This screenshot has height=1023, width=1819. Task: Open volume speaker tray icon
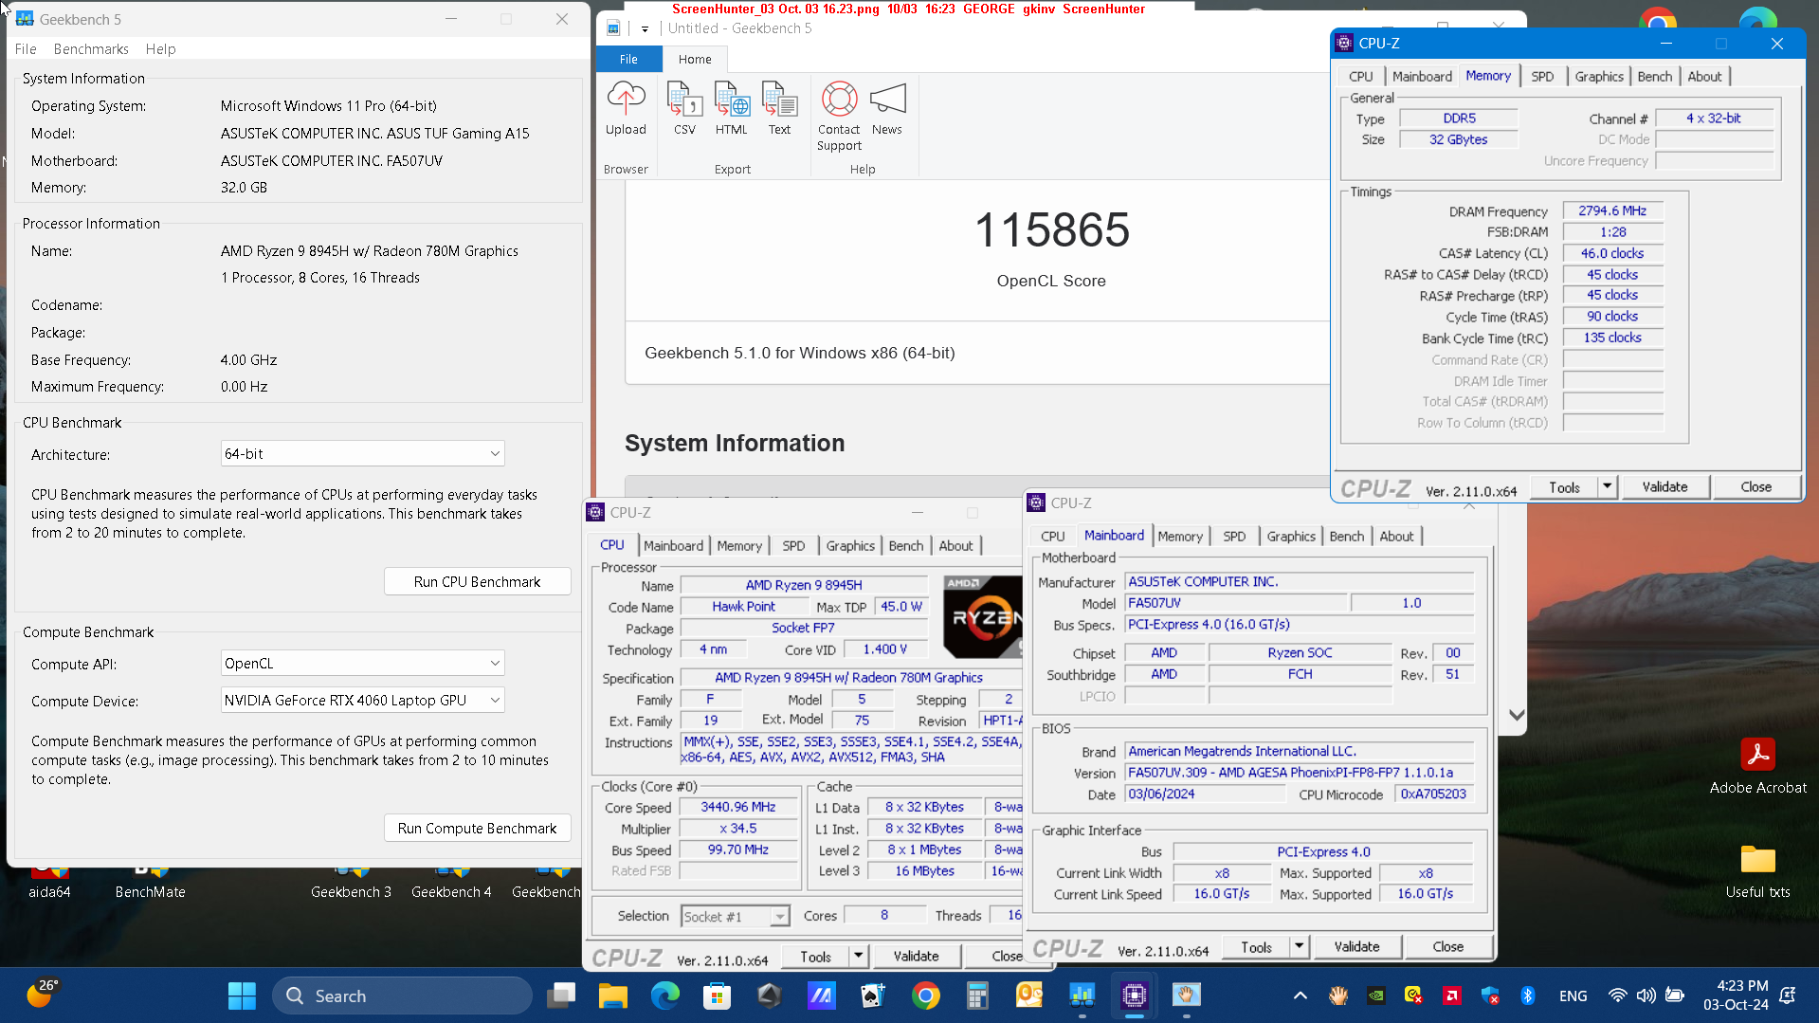coord(1646,996)
